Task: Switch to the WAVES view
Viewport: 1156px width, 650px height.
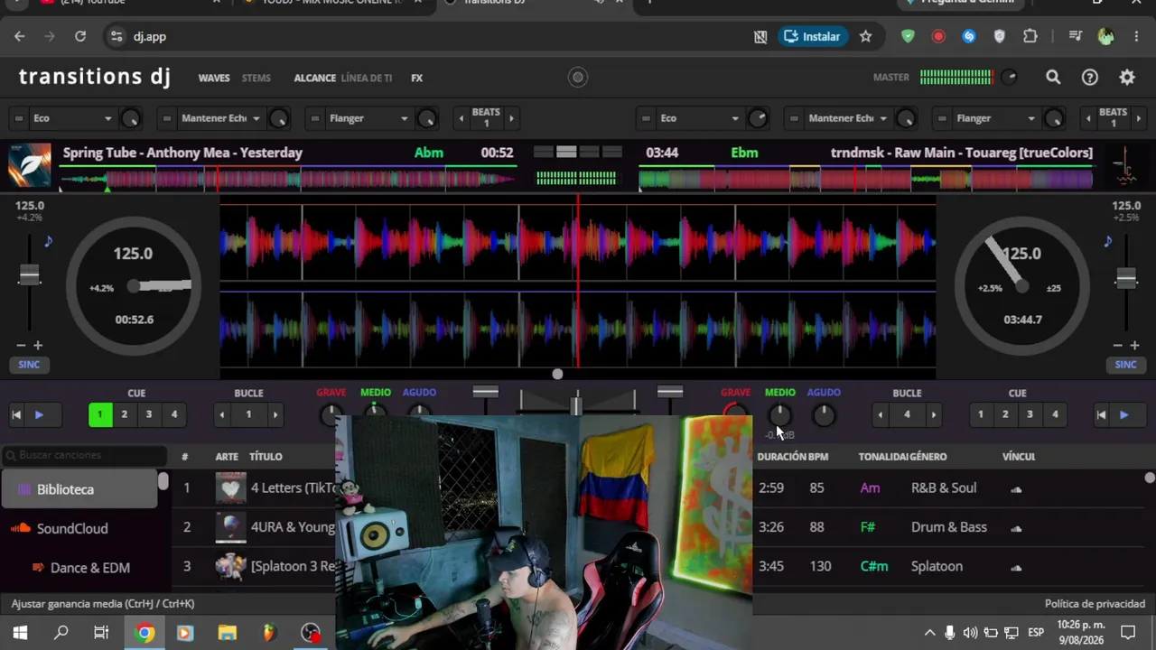Action: point(214,79)
